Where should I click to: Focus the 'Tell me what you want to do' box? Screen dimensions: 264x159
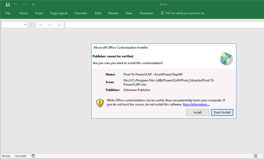click(185, 13)
